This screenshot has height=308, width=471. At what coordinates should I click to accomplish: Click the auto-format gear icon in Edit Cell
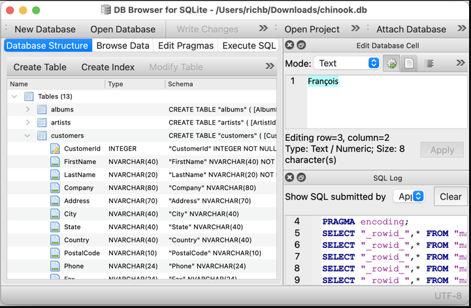tap(392, 63)
